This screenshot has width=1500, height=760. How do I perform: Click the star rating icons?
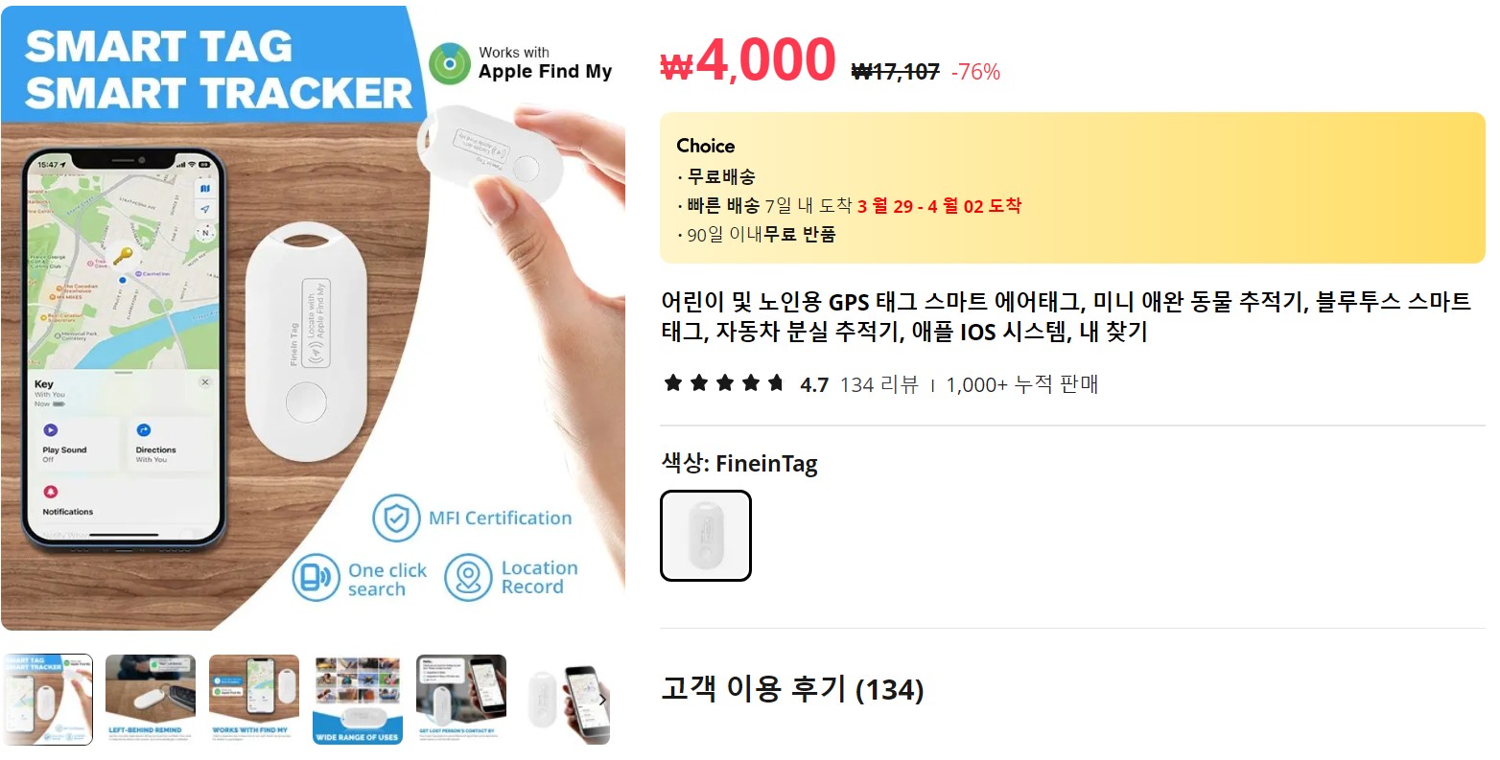(x=724, y=384)
